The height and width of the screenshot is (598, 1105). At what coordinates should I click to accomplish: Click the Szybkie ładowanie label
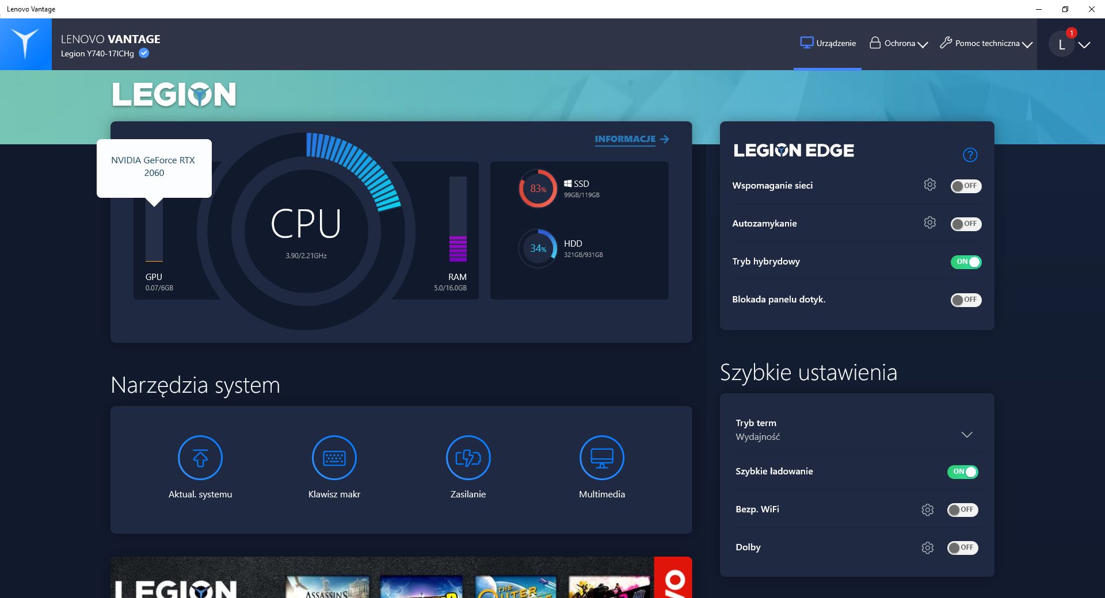click(774, 471)
